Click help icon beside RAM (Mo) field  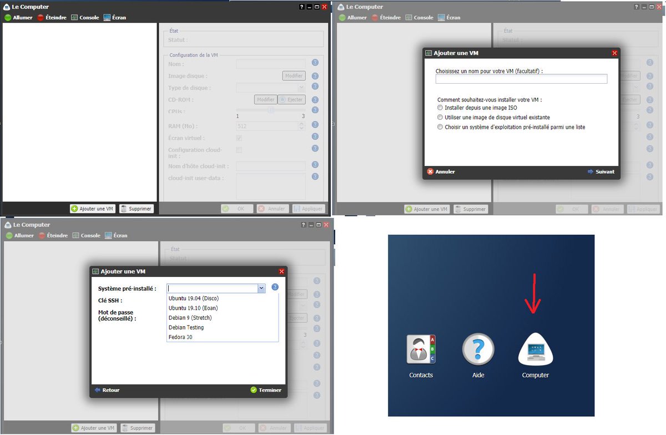coord(315,125)
